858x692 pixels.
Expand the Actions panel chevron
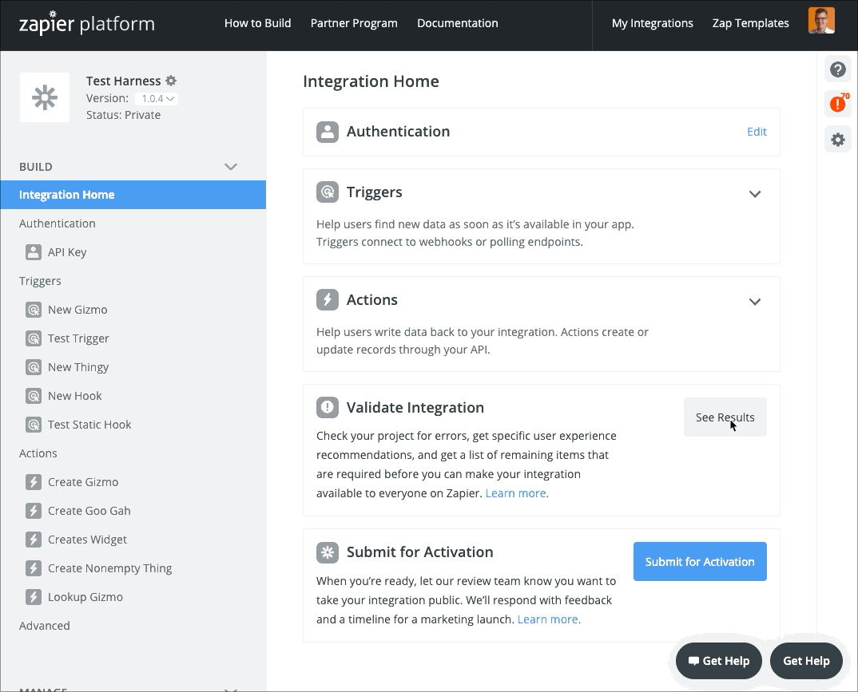coord(755,302)
